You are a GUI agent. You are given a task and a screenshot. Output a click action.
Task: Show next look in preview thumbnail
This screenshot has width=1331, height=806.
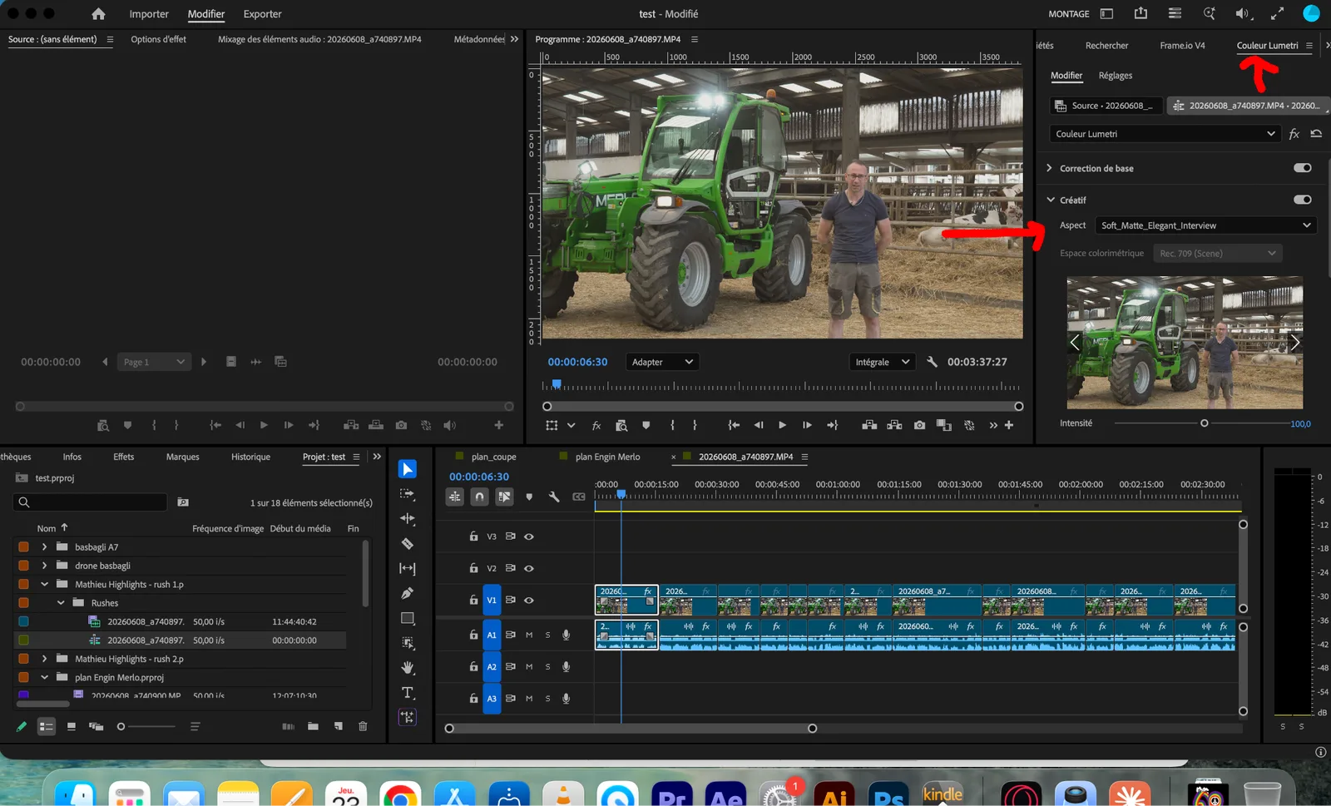pos(1294,342)
